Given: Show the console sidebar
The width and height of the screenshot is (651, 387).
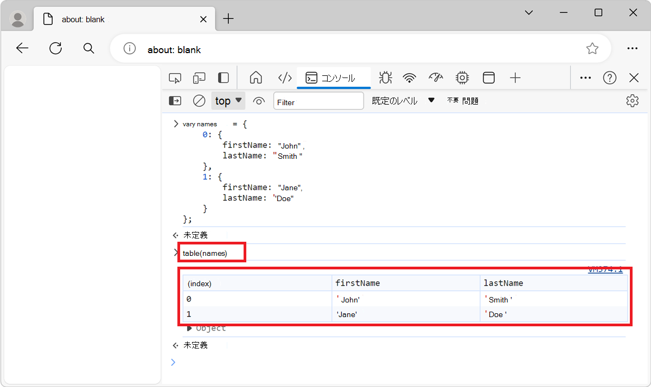Looking at the screenshot, I should (x=175, y=100).
